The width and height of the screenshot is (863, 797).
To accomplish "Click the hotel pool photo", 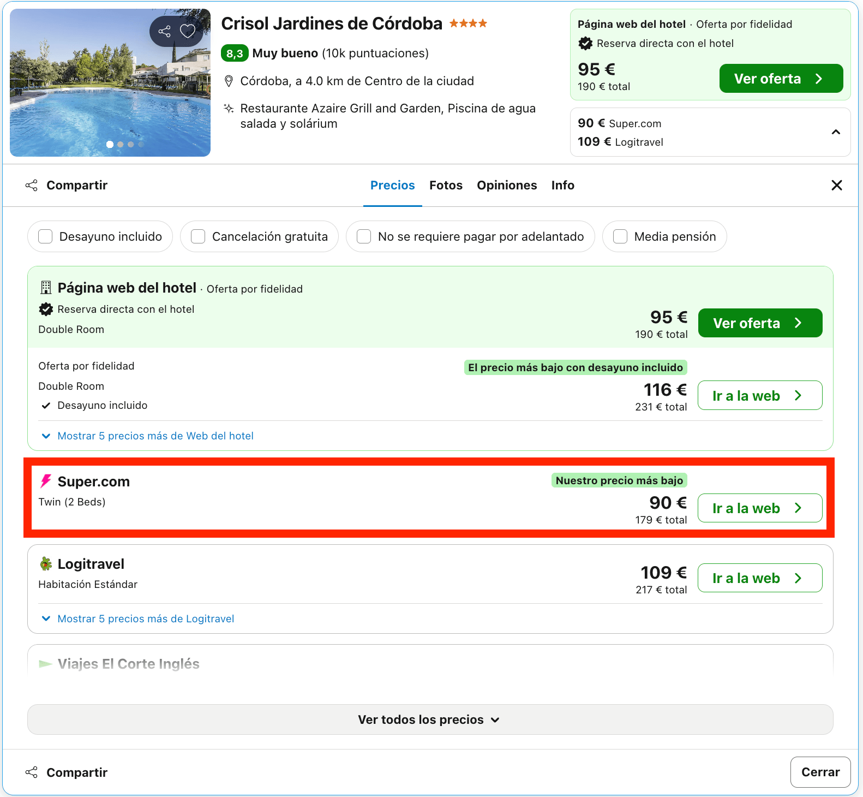I will (110, 82).
